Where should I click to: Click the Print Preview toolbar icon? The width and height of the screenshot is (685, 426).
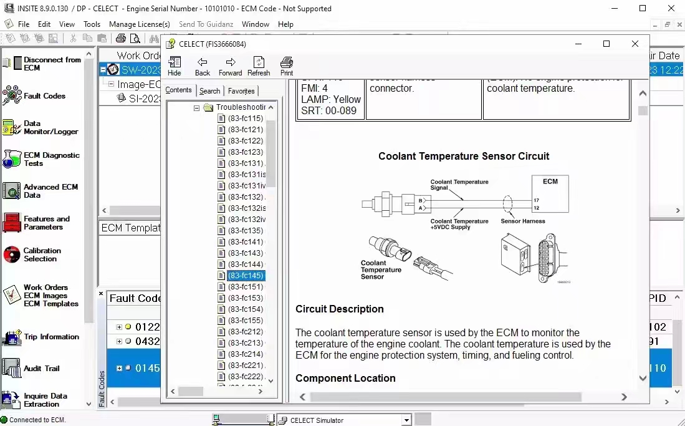pos(135,39)
